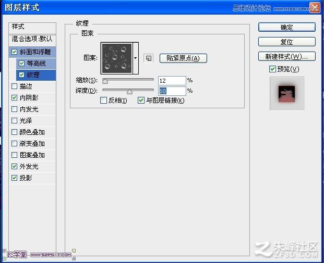Click the 深度(D) slider handle
Viewport: 324px width, 263px height.
tap(129, 91)
